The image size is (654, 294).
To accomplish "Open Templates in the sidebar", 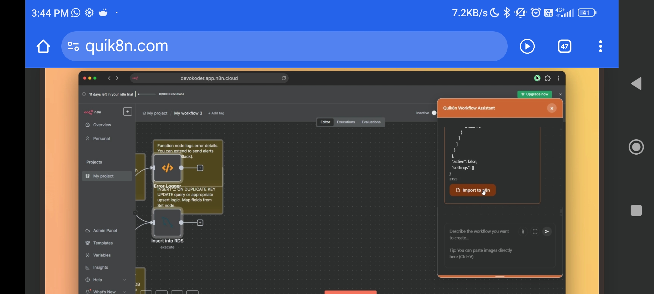I will 103,243.
